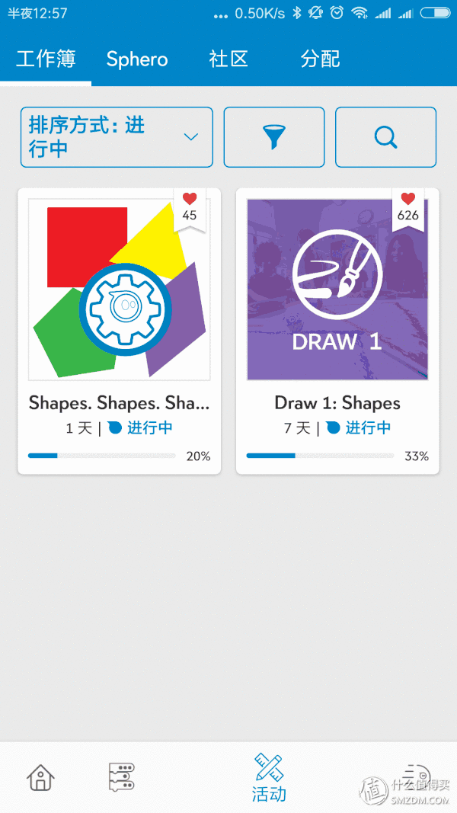The image size is (457, 813).
Task: Open the Draw 1: Shapes title link
Action: (337, 403)
